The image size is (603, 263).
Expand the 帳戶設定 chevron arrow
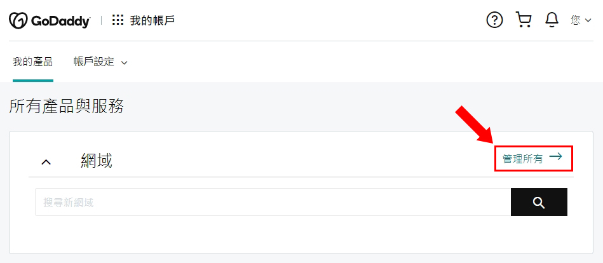tap(124, 62)
